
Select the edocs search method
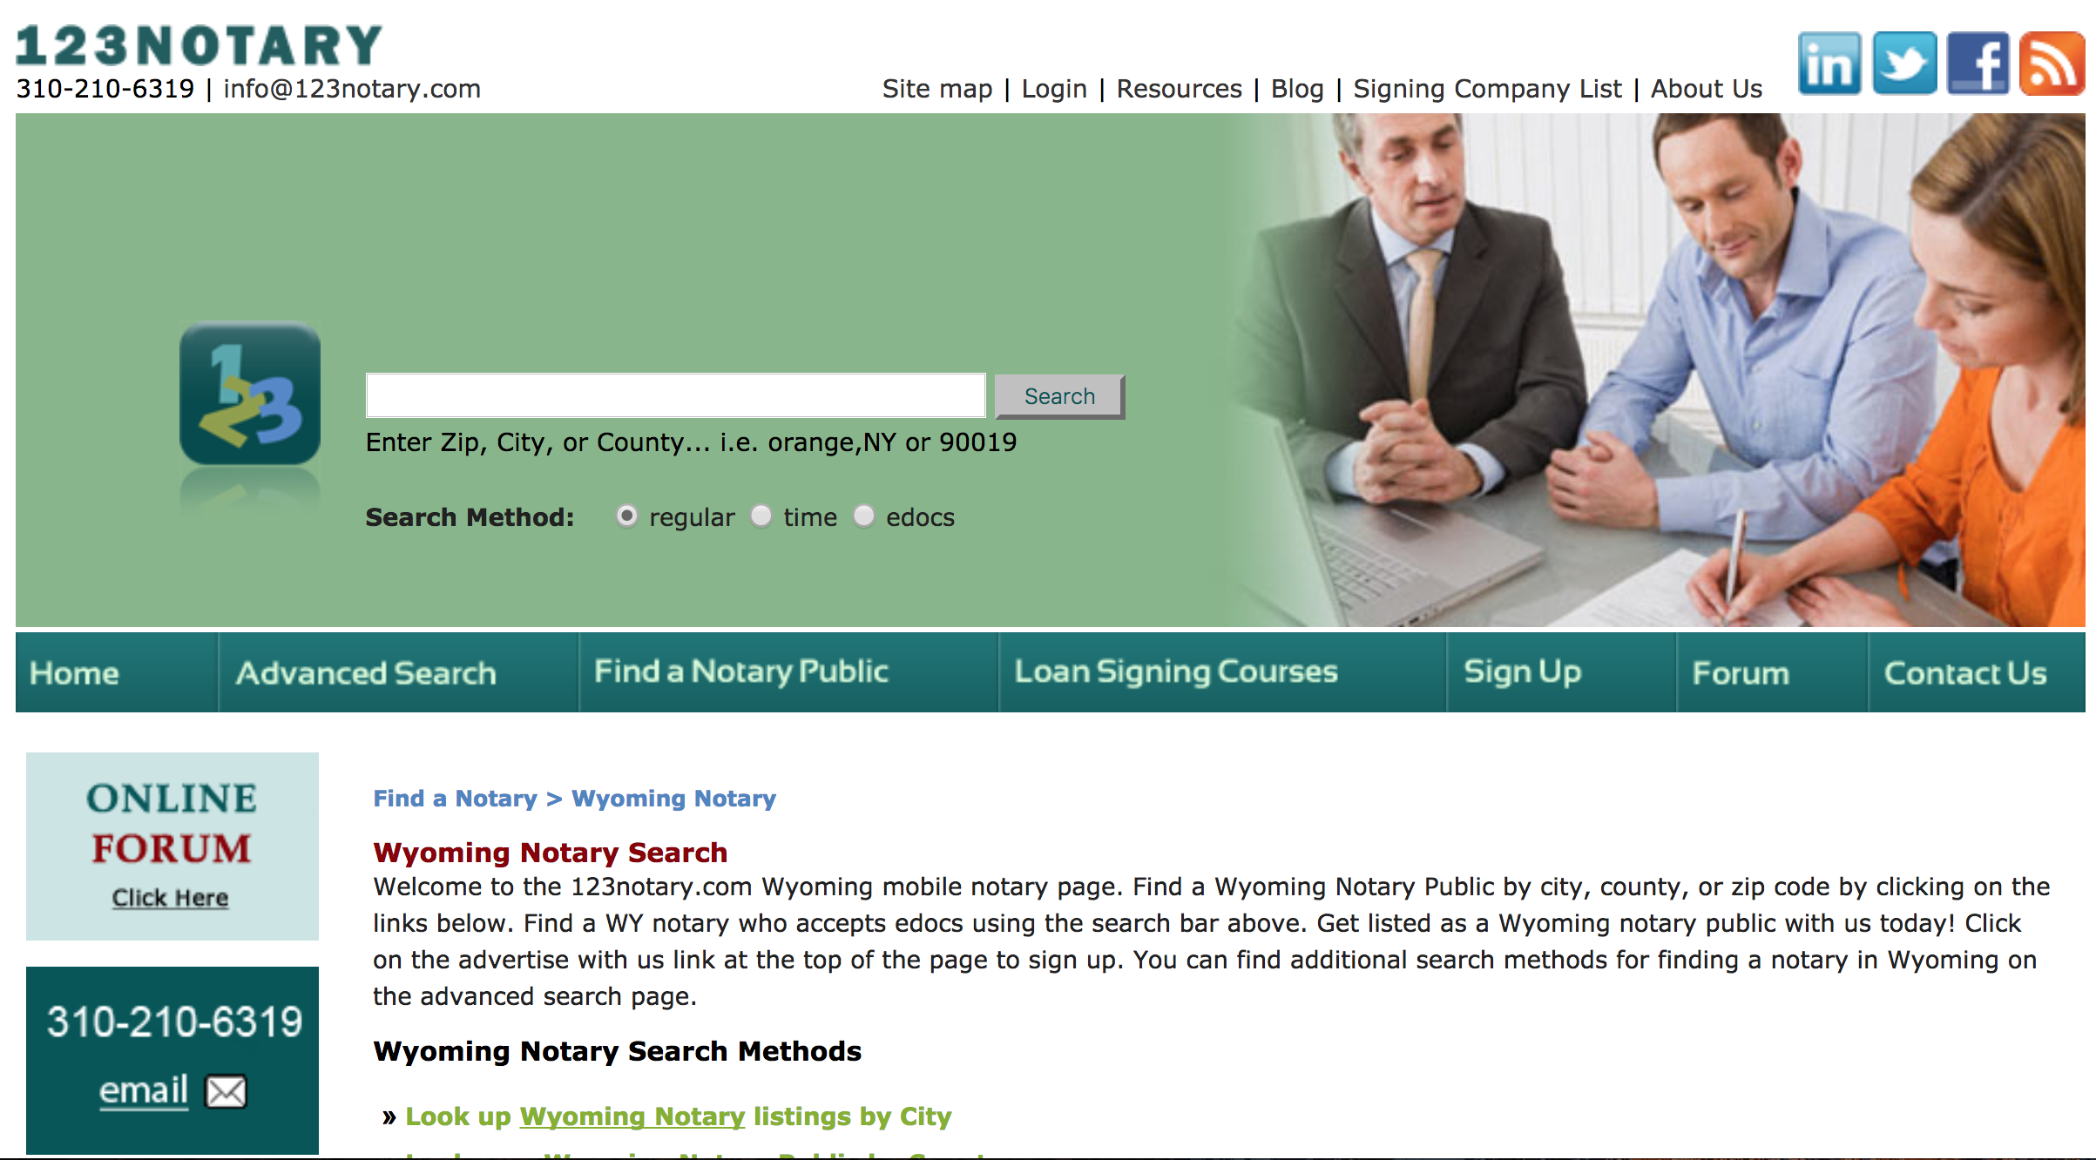(863, 516)
